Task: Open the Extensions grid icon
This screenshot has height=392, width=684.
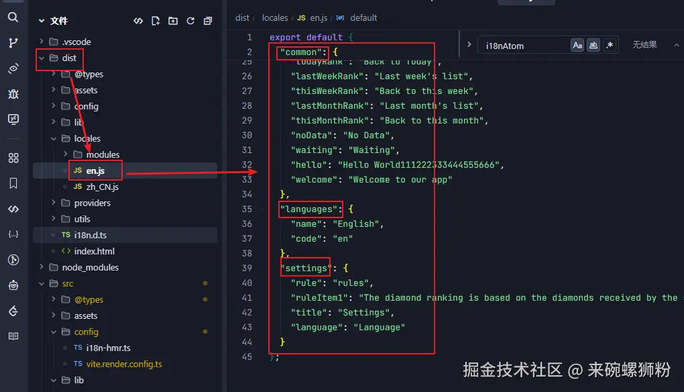Action: [13, 158]
